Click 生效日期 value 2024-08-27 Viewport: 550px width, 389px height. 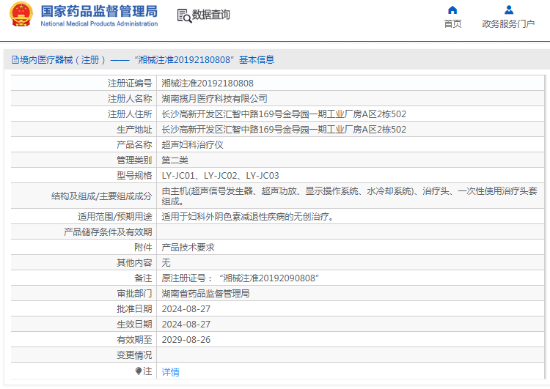pyautogui.click(x=186, y=325)
